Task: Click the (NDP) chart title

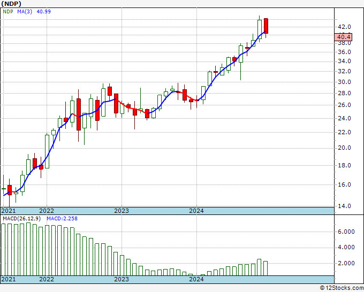Action: coord(11,4)
